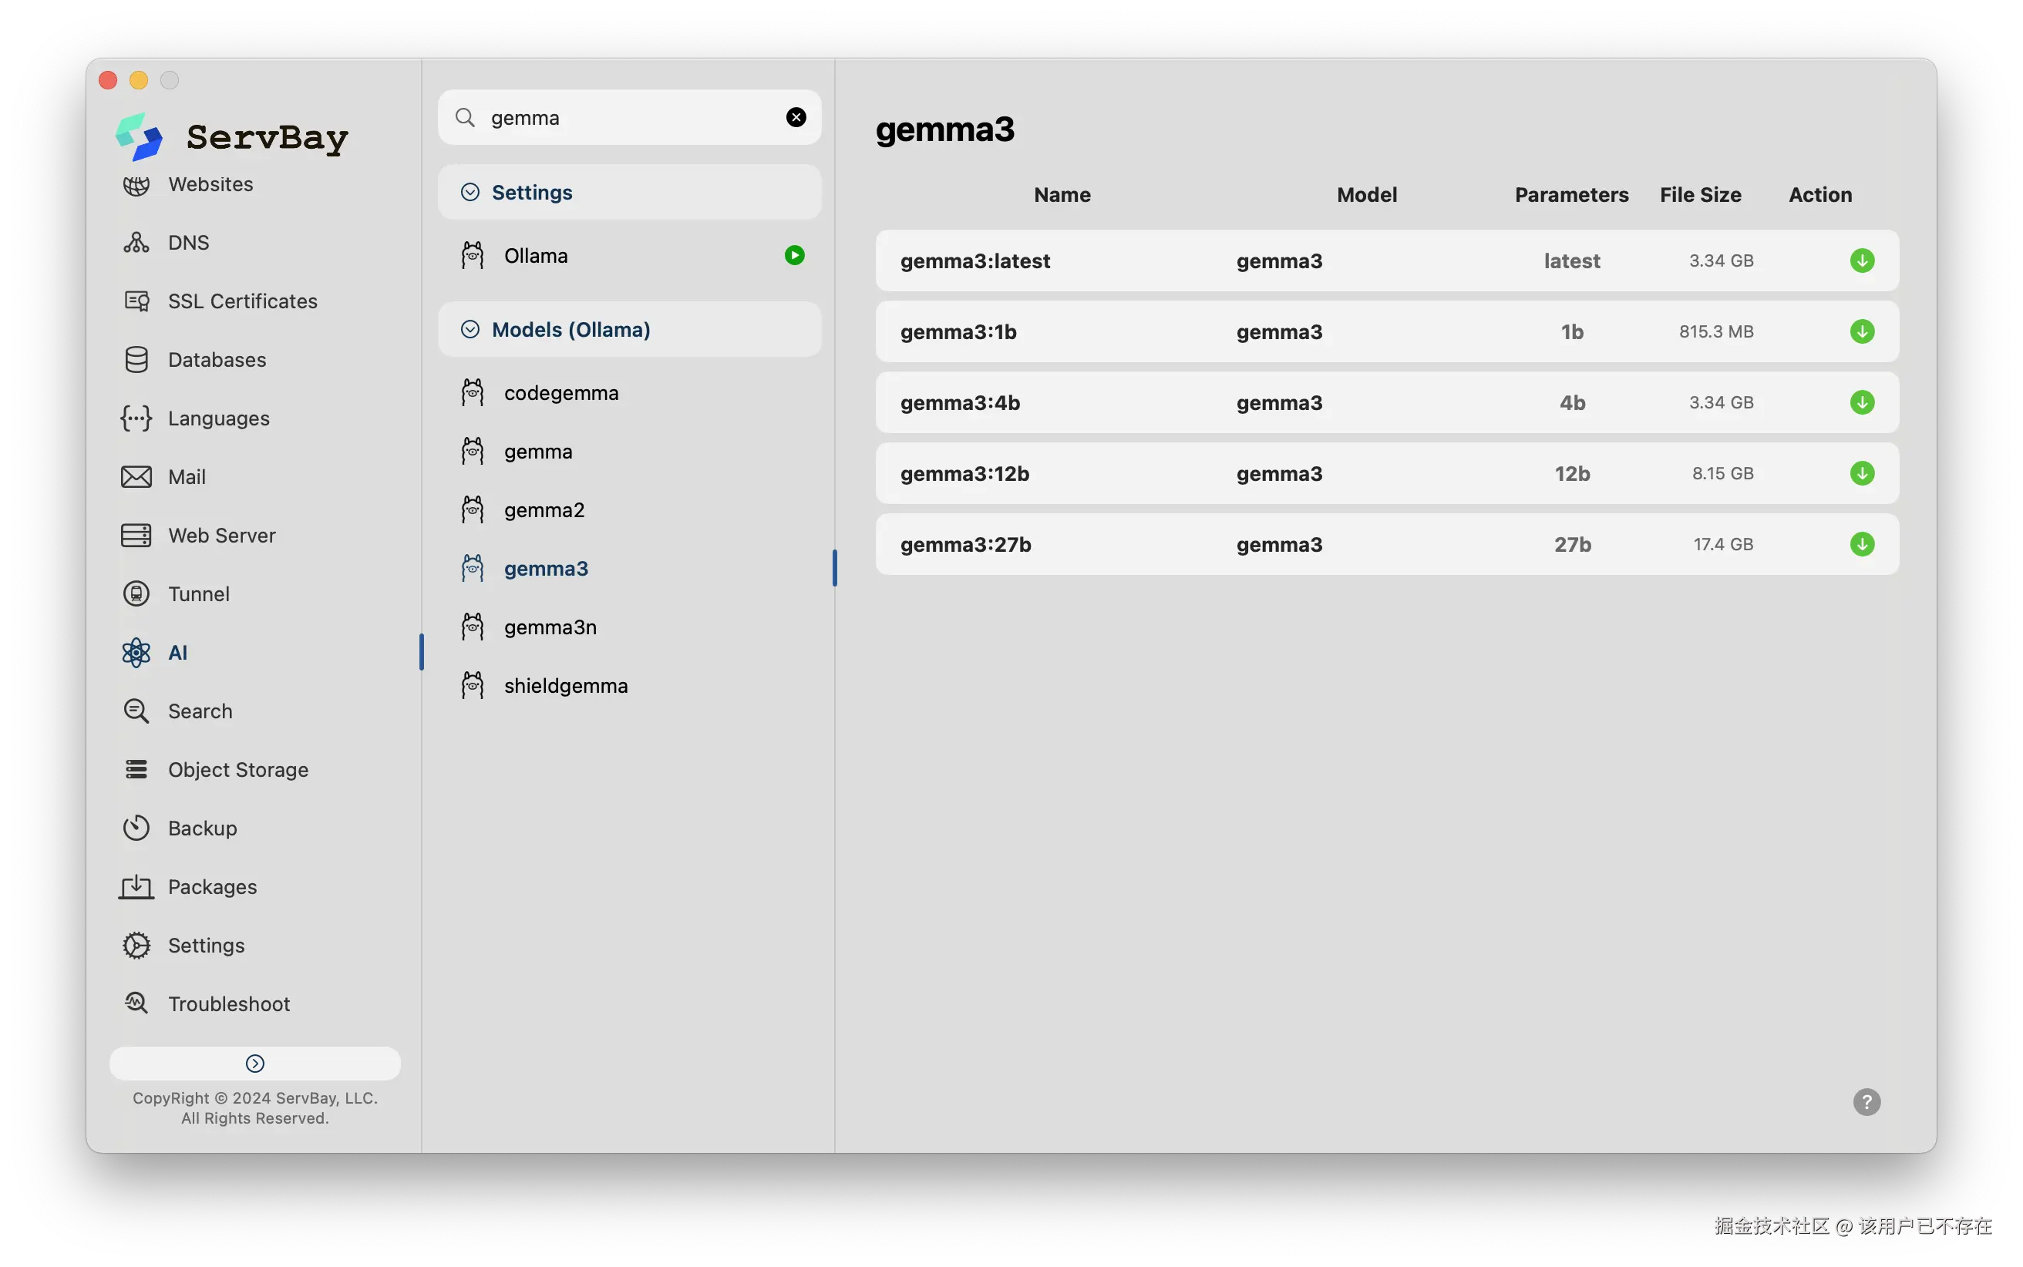
Task: Select the codegemma model
Action: (560, 393)
